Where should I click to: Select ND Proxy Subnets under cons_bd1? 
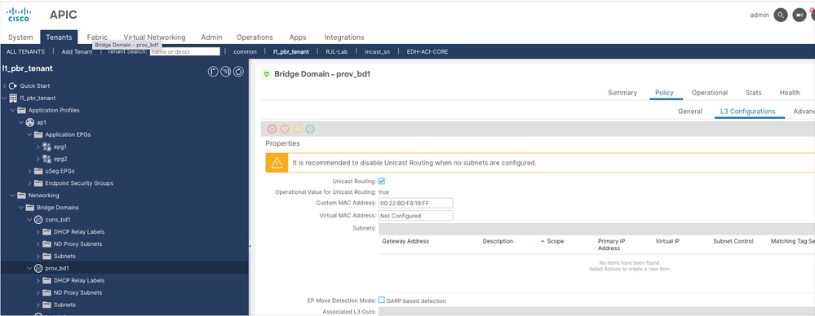(x=78, y=244)
